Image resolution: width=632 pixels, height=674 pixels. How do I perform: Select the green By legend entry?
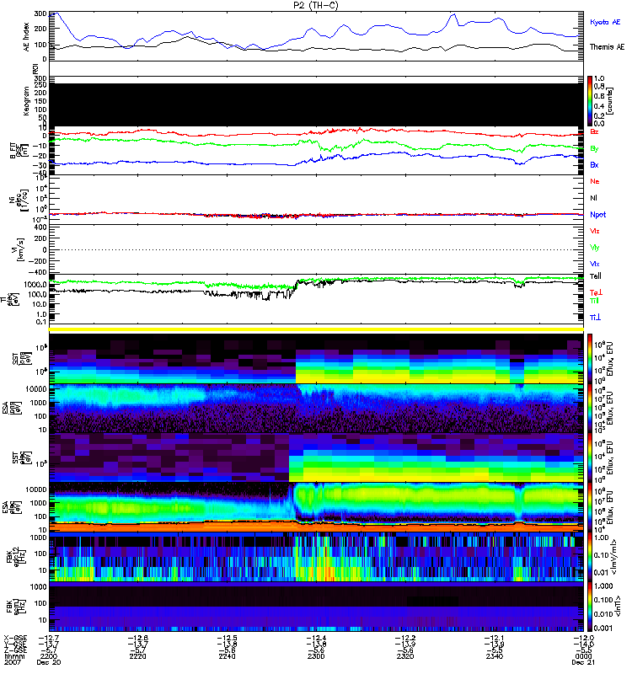click(594, 148)
